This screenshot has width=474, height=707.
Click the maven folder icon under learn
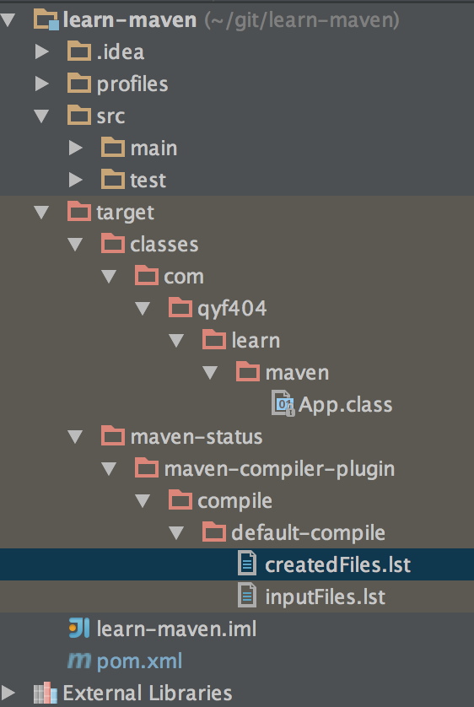click(248, 371)
